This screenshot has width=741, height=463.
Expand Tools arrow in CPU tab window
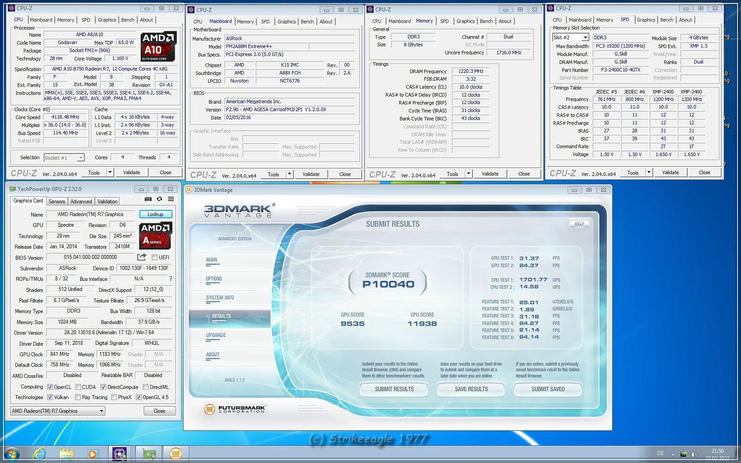tap(110, 172)
